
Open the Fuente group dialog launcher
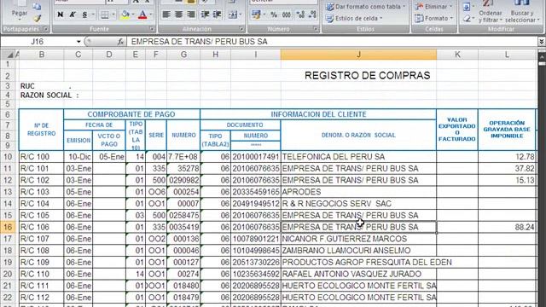(152, 29)
